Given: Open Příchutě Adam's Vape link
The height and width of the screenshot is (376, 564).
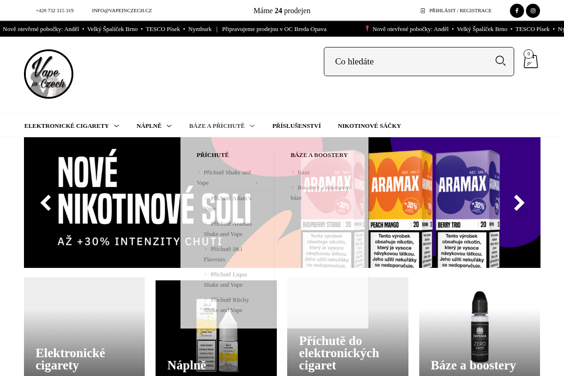Looking at the screenshot, I should pos(228,204).
